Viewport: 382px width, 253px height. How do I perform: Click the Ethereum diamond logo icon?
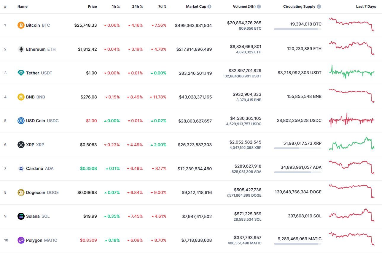[x=21, y=49]
